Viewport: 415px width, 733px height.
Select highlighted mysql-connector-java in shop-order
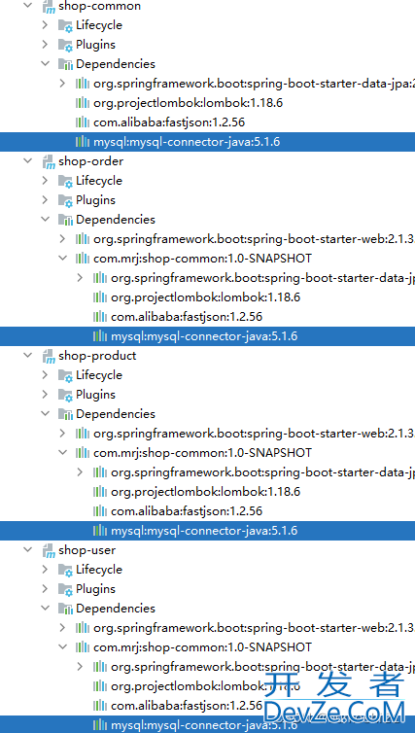pos(204,336)
